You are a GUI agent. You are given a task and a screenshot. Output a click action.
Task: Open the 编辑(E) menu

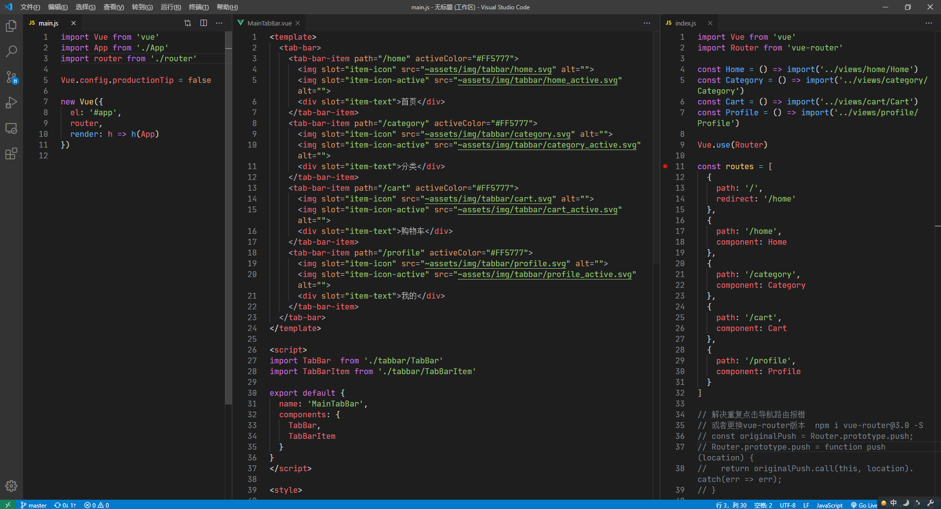click(x=58, y=7)
